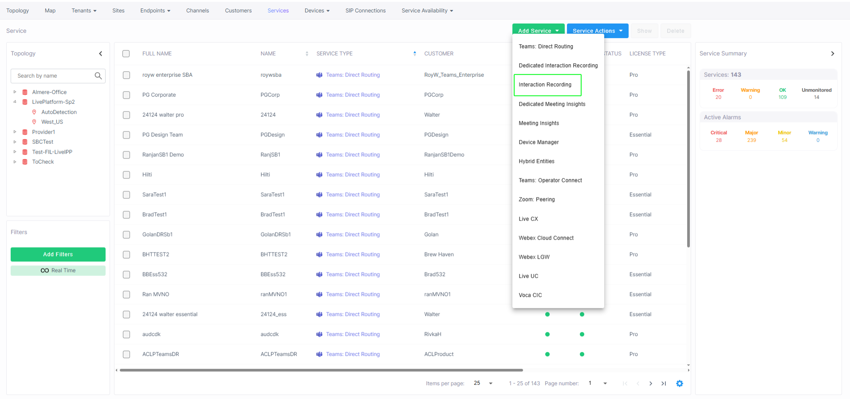
Task: Click Teams icon in PG Corporate row
Action: (x=319, y=95)
